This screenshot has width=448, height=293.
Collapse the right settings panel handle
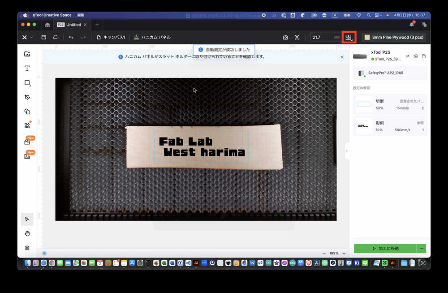(347, 151)
